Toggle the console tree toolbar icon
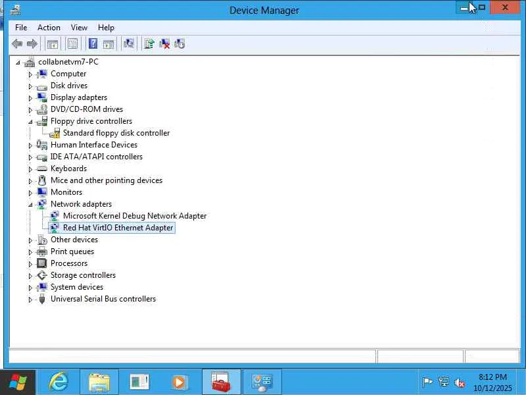The image size is (526, 395). click(x=53, y=43)
